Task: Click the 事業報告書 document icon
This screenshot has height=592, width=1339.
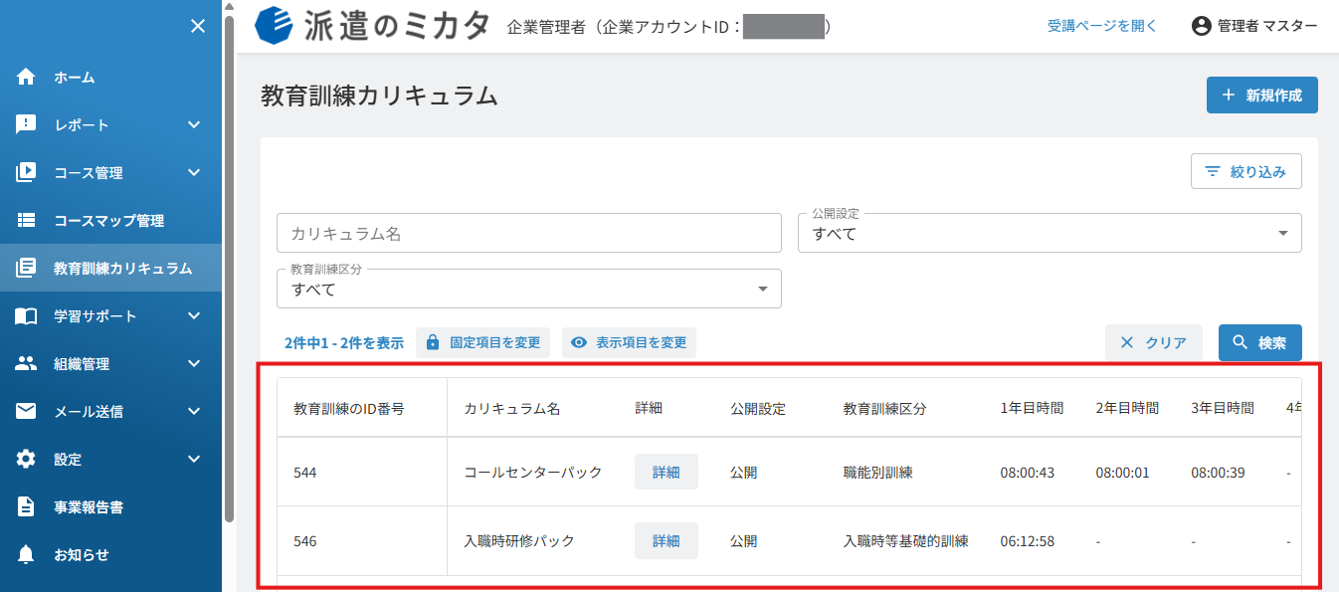Action: click(26, 506)
